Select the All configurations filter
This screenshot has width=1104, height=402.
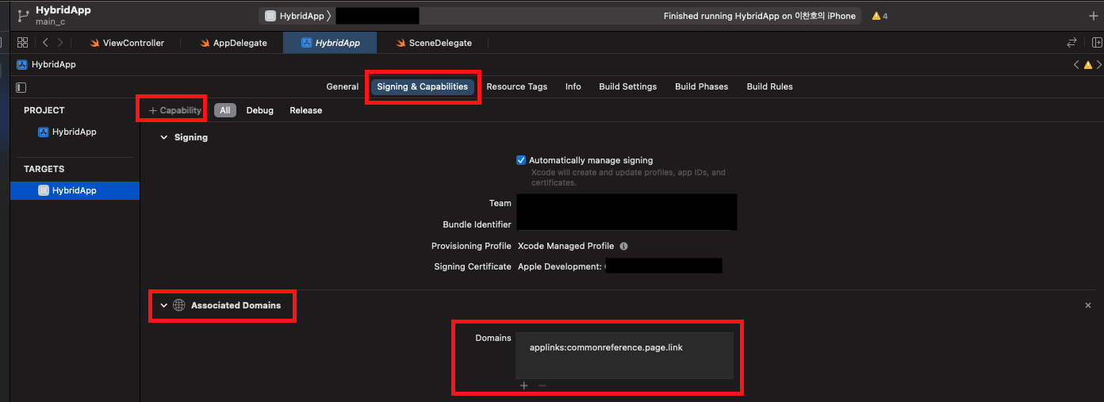tap(225, 110)
